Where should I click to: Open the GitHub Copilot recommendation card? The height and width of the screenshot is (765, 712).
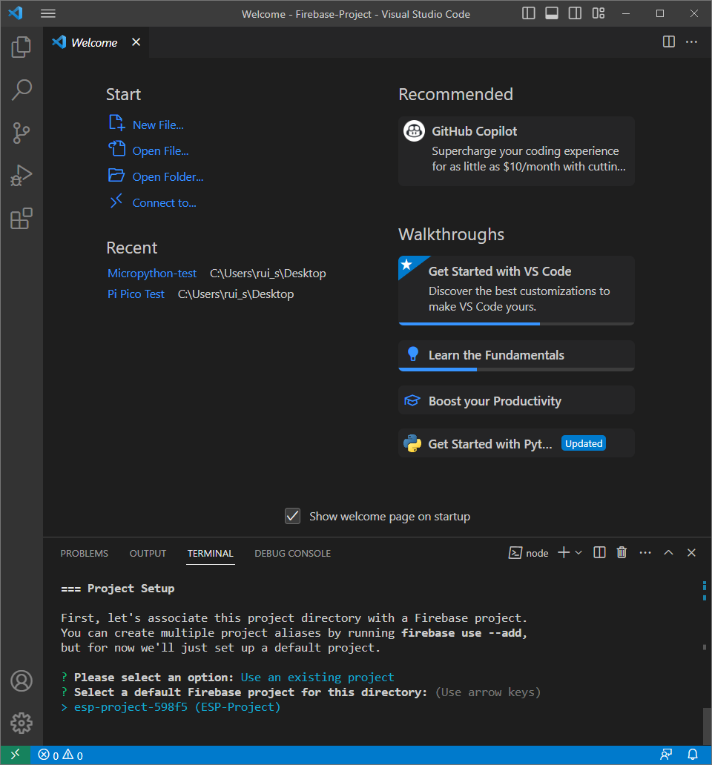pyautogui.click(x=516, y=150)
